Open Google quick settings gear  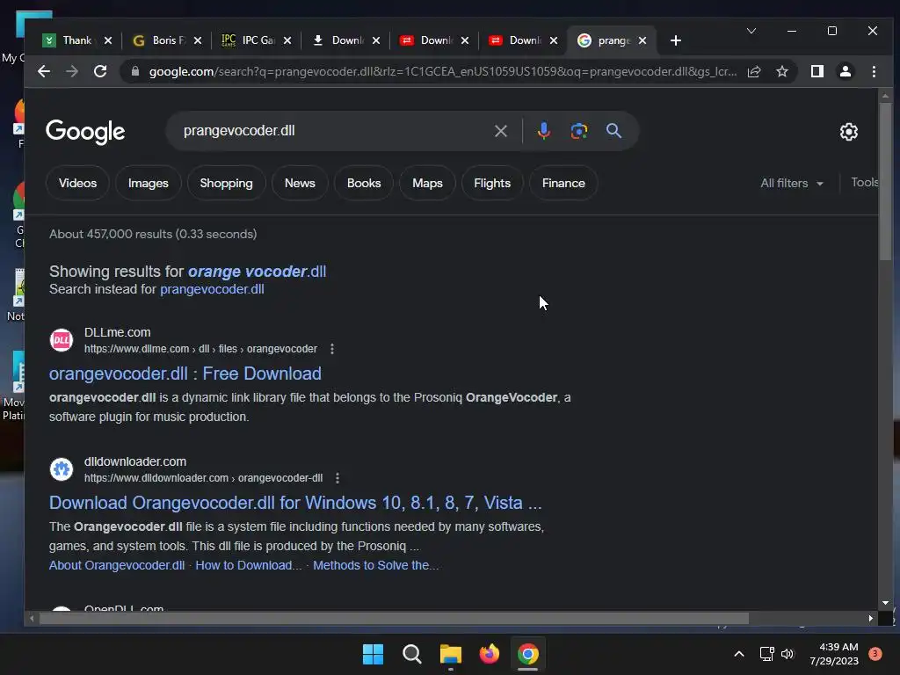tap(848, 132)
